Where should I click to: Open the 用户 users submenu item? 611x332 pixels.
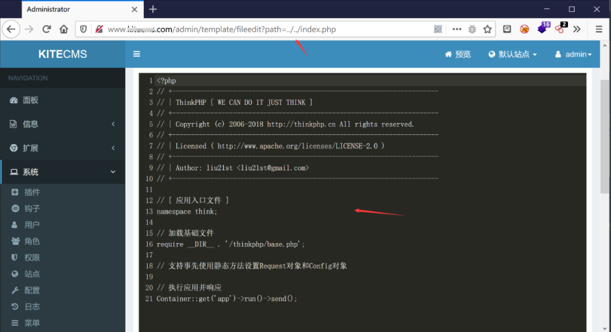pyautogui.click(x=63, y=225)
